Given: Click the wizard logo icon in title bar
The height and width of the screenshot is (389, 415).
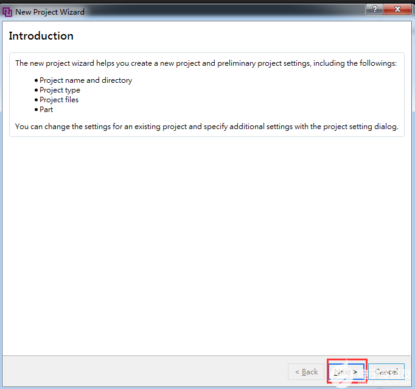Looking at the screenshot, I should [x=7, y=12].
